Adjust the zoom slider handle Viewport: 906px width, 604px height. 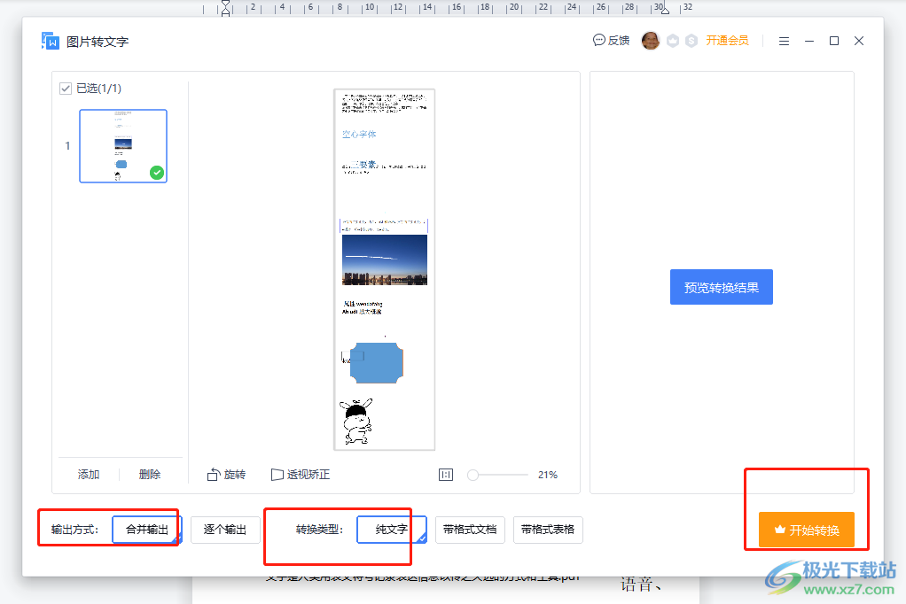pyautogui.click(x=473, y=475)
